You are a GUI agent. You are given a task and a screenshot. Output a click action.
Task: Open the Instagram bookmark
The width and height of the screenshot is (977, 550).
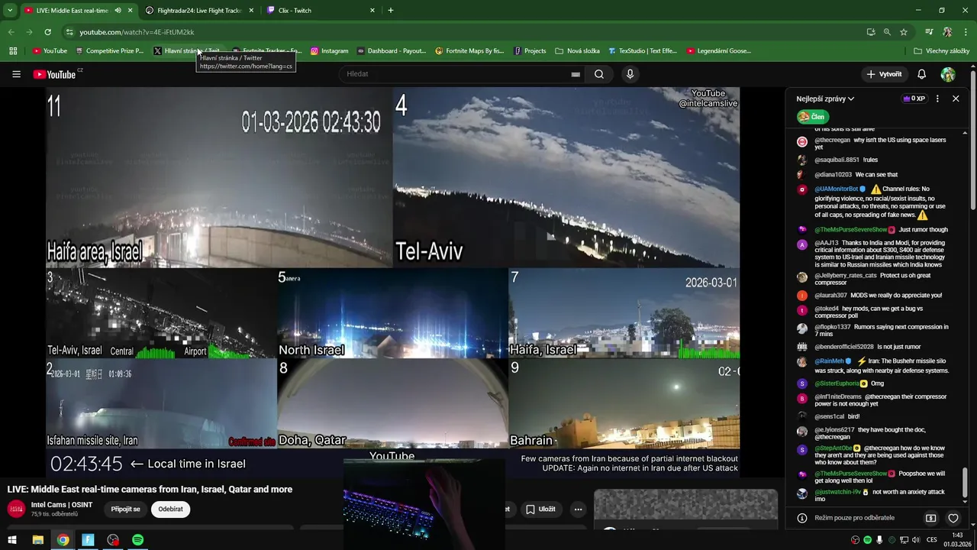(x=329, y=51)
